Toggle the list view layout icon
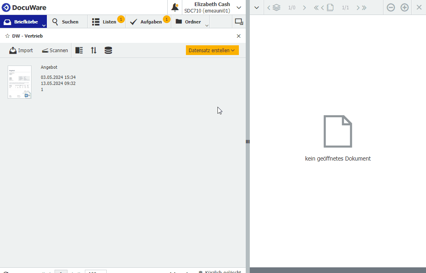The width and height of the screenshot is (426, 273). point(79,51)
